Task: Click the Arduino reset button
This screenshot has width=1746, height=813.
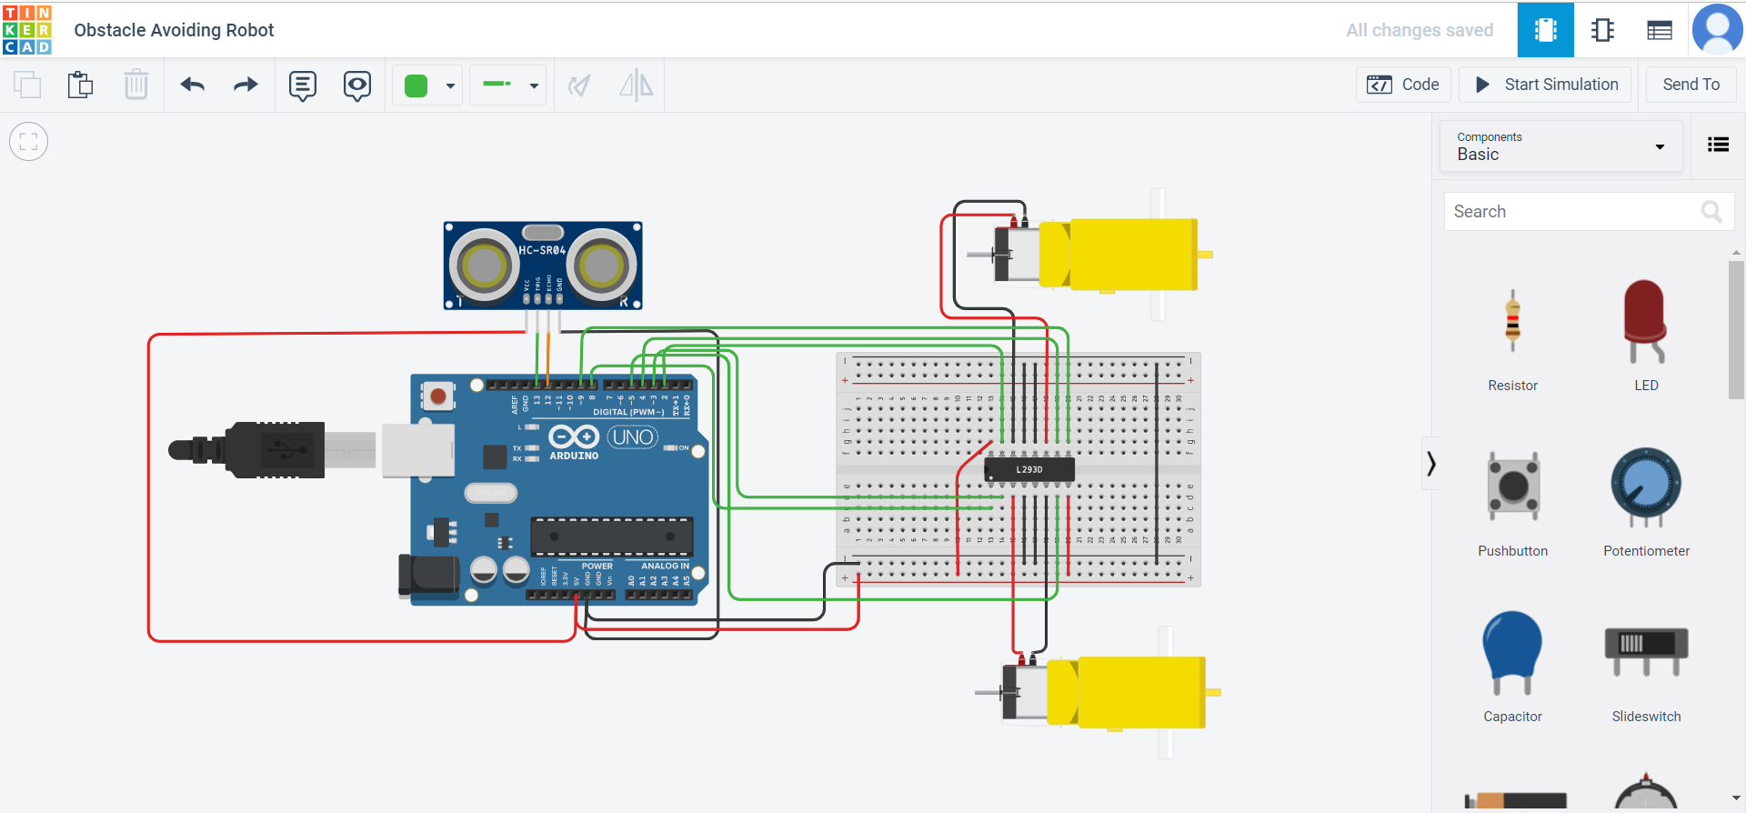Action: [437, 396]
